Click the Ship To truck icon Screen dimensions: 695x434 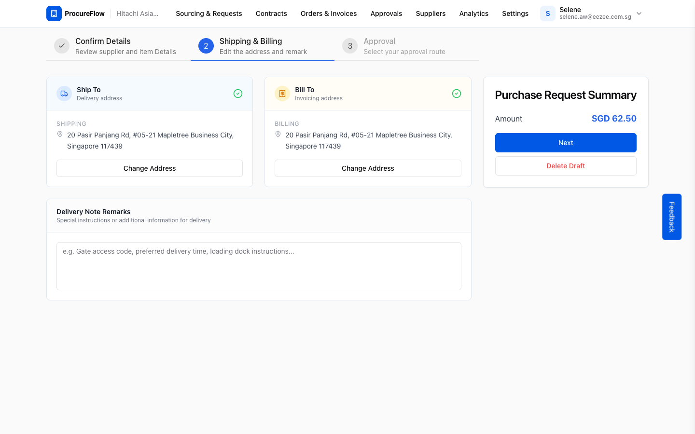(x=64, y=94)
